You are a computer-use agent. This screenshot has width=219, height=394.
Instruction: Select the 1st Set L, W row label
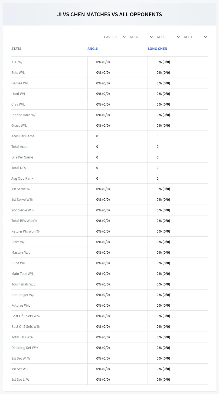(20, 379)
